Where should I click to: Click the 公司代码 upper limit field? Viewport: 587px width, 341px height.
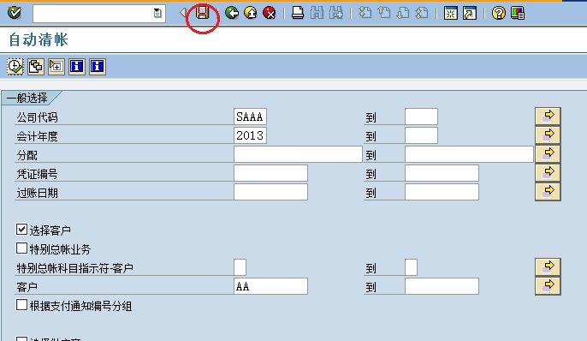421,117
